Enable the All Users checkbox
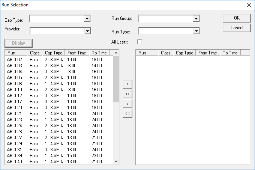 click(139, 42)
